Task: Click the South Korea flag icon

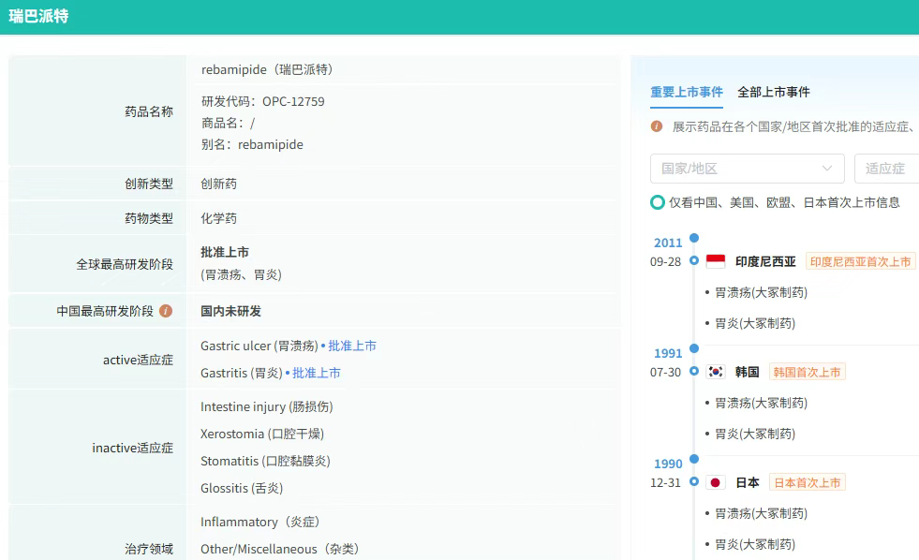Action: [x=716, y=372]
